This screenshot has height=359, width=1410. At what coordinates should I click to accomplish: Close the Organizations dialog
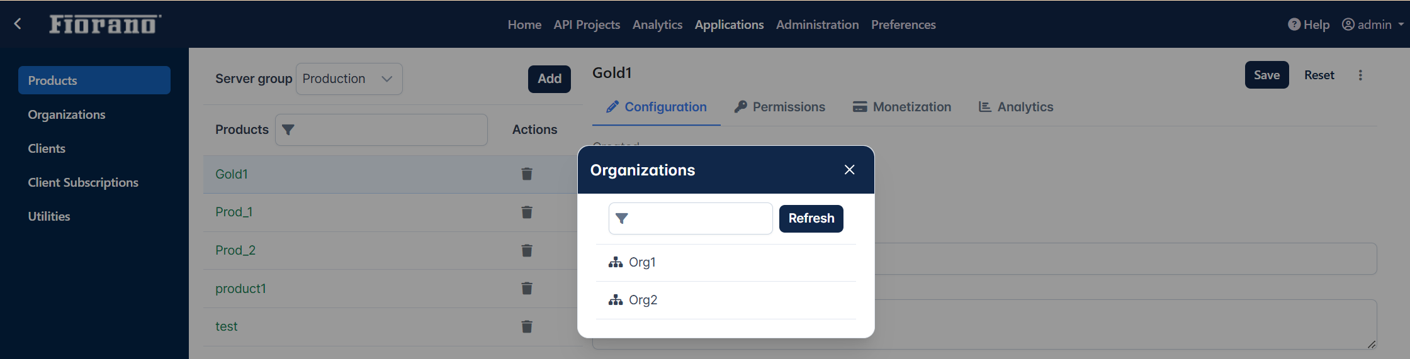(x=849, y=170)
